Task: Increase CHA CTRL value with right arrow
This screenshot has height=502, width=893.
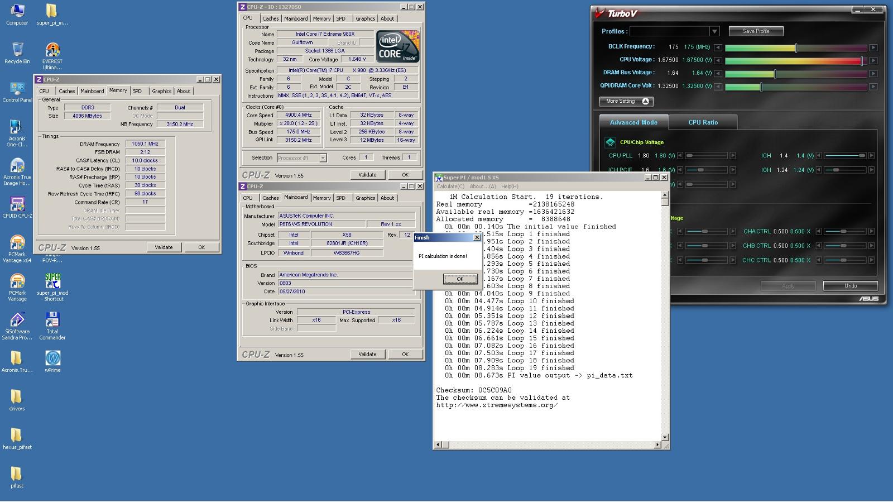Action: [x=871, y=231]
